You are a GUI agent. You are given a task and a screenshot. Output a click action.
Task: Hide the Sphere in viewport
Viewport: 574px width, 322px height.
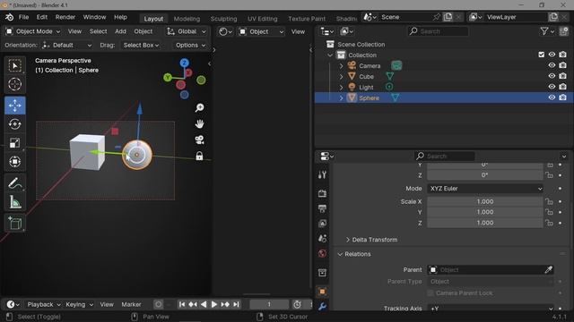pyautogui.click(x=552, y=97)
